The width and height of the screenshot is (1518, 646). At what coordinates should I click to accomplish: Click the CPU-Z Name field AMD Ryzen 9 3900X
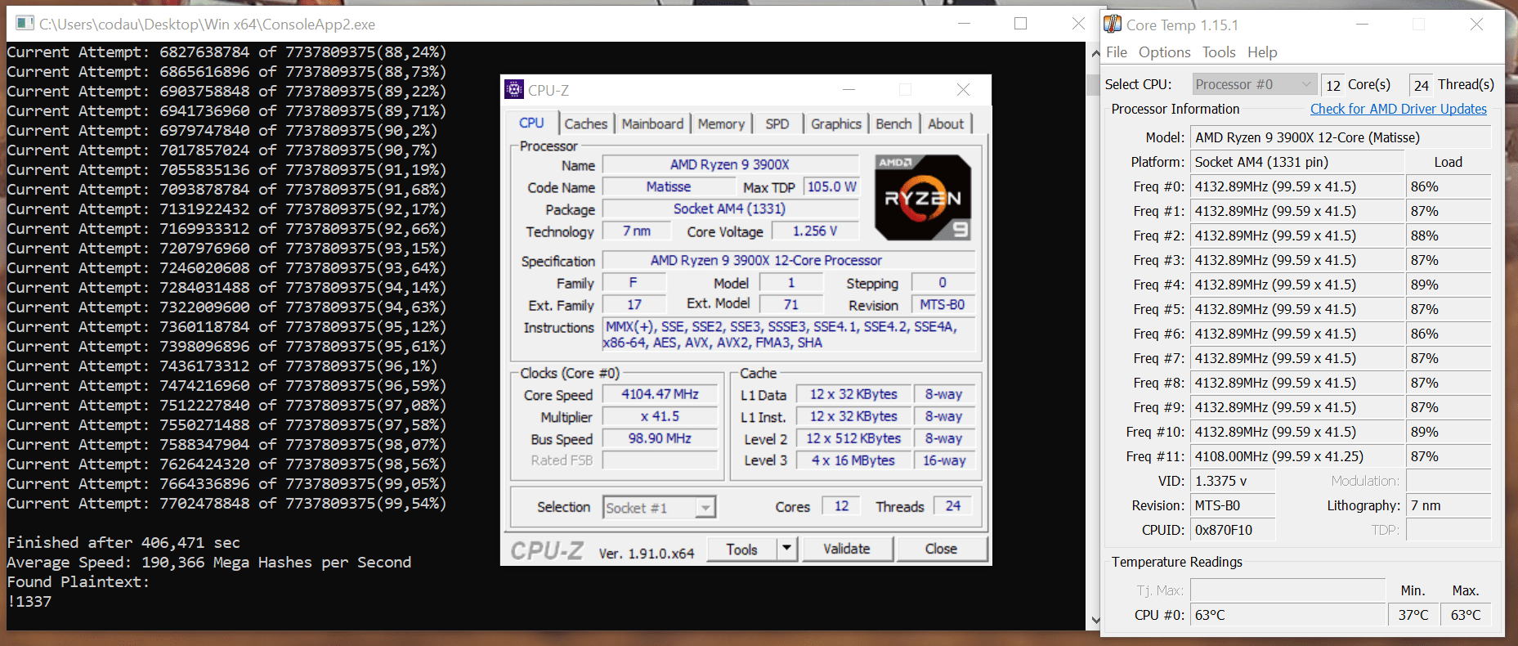(x=730, y=164)
